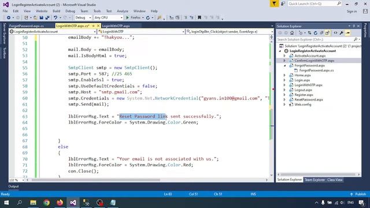Select ResetPassword.aspx in Solution Explorer
The height and width of the screenshot is (208, 370).
tap(309, 99)
